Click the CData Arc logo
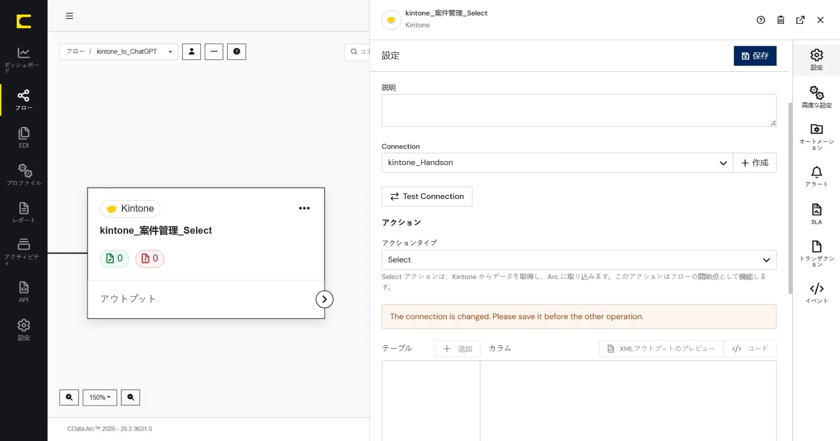Screen dimensions: 840x441 click(23, 21)
